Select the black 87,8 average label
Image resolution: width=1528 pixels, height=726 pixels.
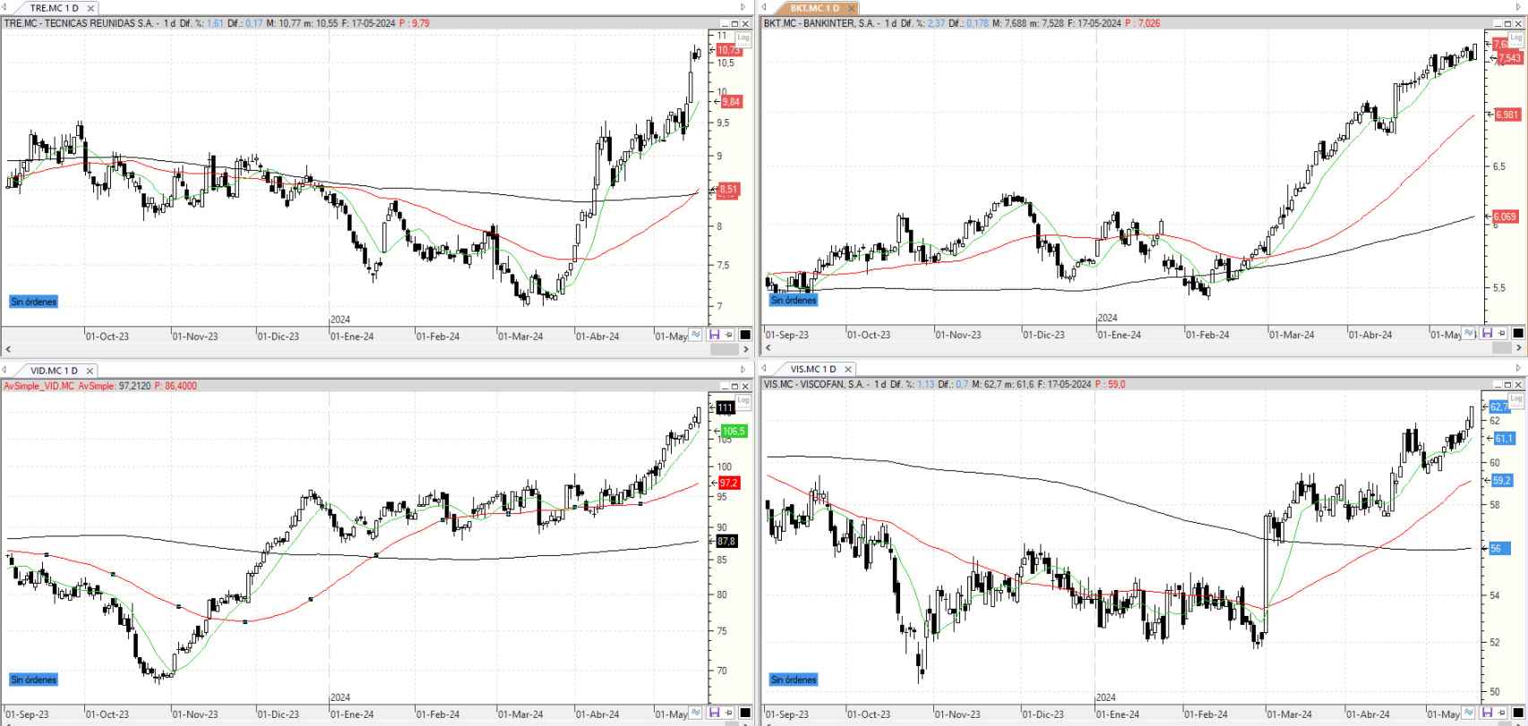pyautogui.click(x=726, y=542)
